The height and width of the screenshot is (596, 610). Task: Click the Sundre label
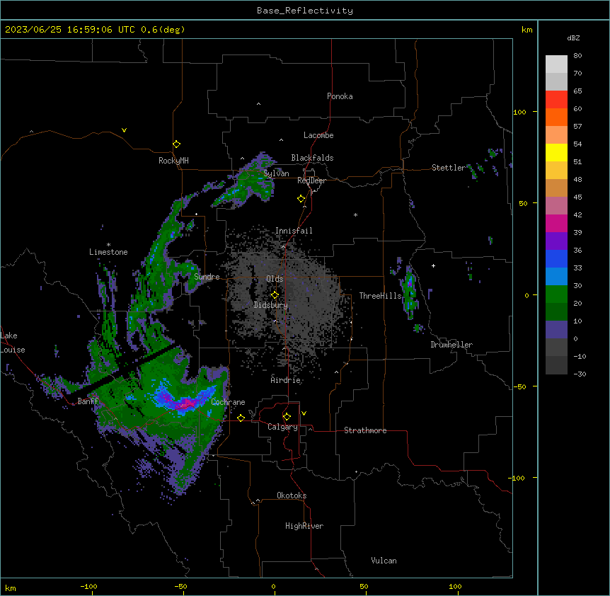207,277
